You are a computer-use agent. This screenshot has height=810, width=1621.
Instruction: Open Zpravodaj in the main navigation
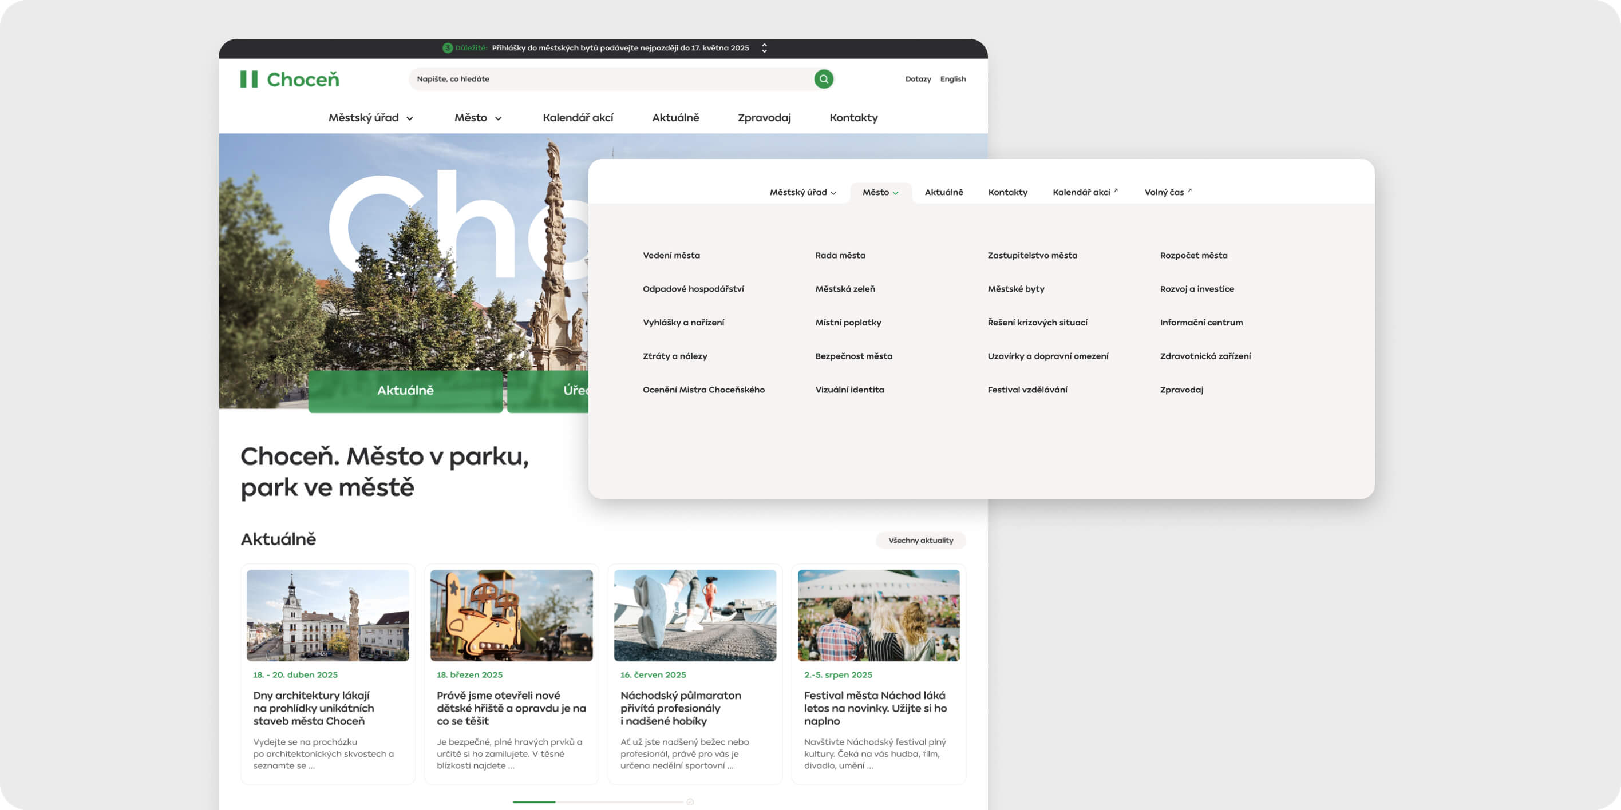(x=764, y=118)
